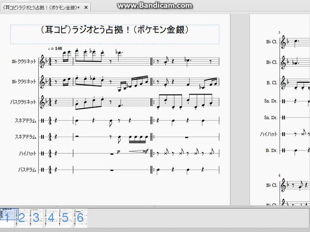Image resolution: width=310 pixels, height=232 pixels.
Task: Select the ハイハット label on the second page
Action: (x=269, y=134)
